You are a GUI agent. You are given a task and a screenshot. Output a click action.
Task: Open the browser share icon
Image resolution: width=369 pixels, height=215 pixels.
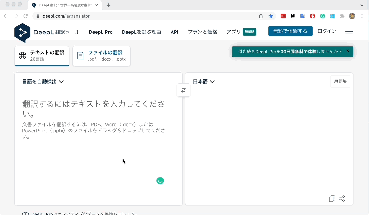tap(261, 16)
